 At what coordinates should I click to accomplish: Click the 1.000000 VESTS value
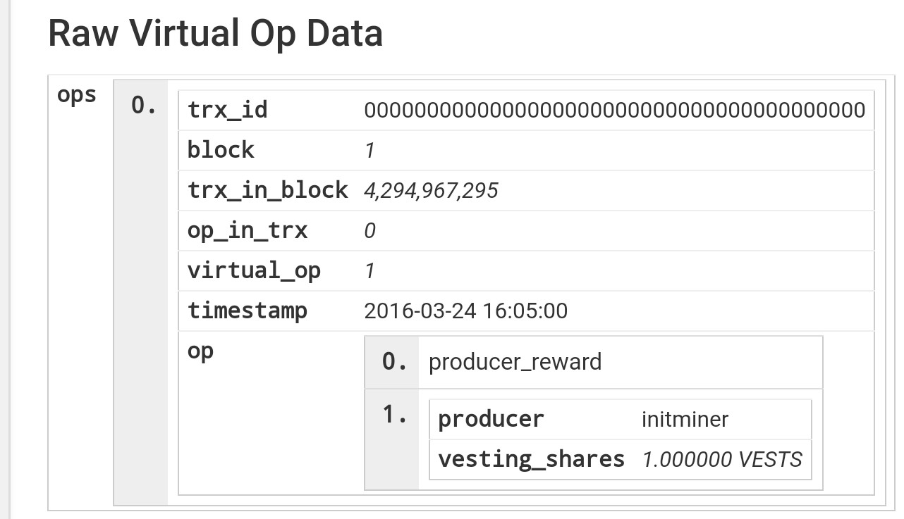[x=722, y=460]
